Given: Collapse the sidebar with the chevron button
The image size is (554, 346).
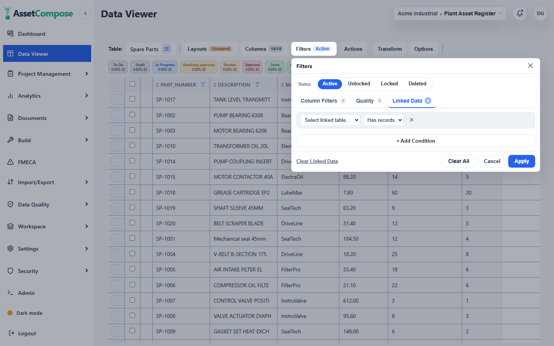Looking at the screenshot, I should point(85,13).
